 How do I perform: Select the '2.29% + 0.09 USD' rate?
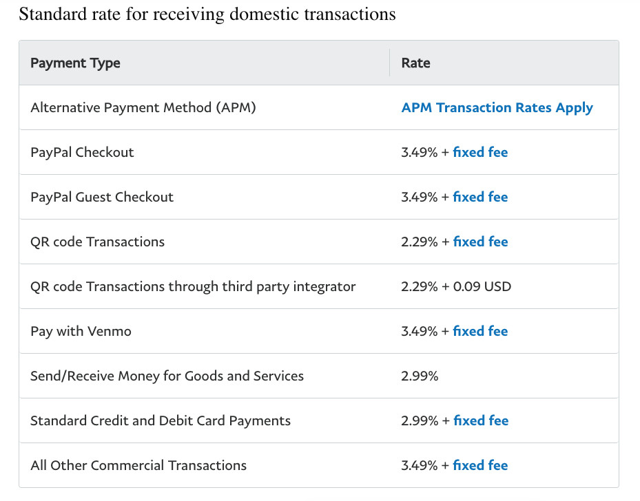click(456, 286)
